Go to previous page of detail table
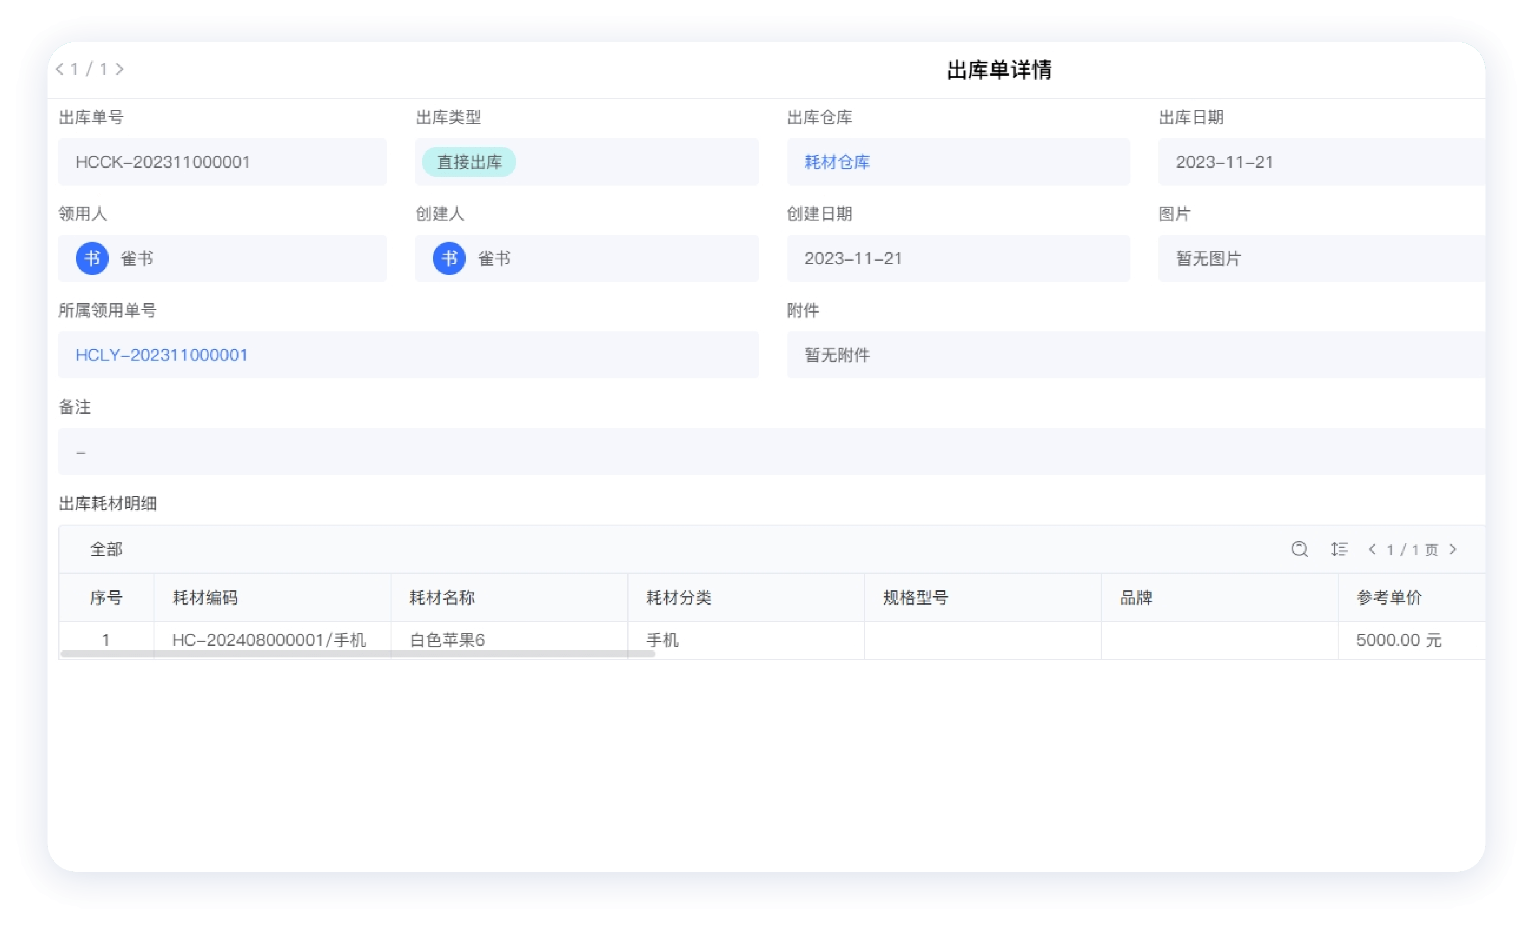The width and height of the screenshot is (1533, 925). [x=1372, y=550]
